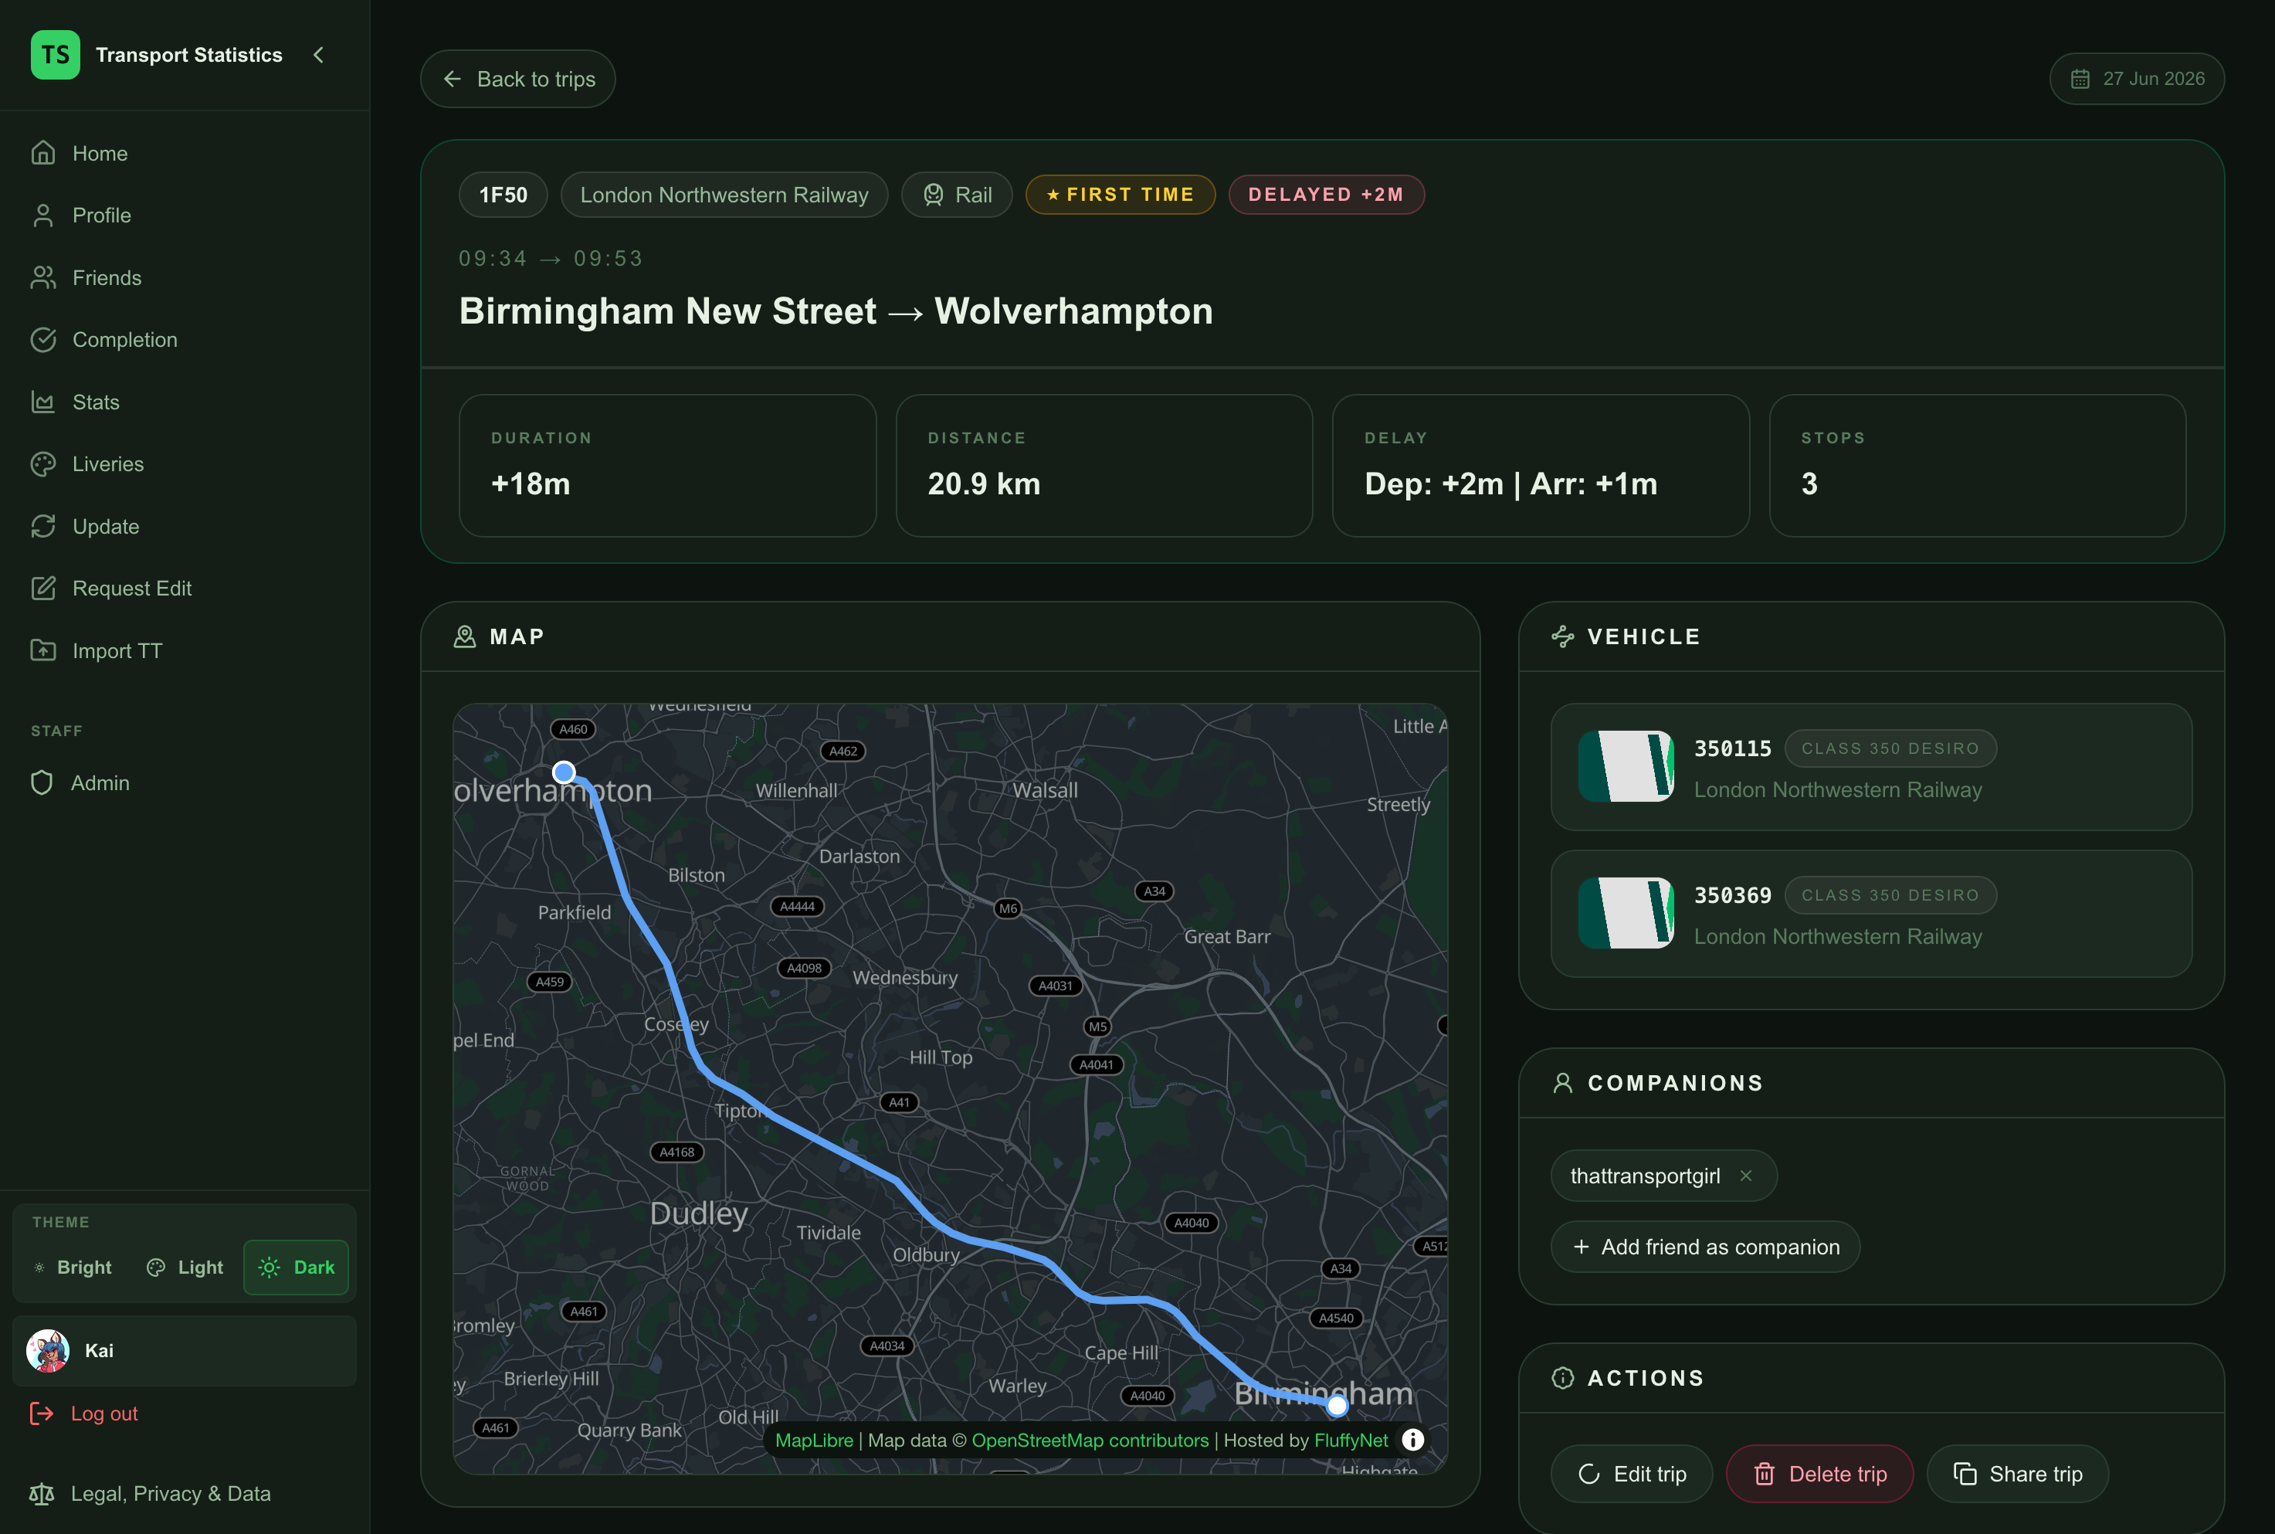2275x1534 pixels.
Task: Click the copy icon on Share trip
Action: pos(1965,1475)
